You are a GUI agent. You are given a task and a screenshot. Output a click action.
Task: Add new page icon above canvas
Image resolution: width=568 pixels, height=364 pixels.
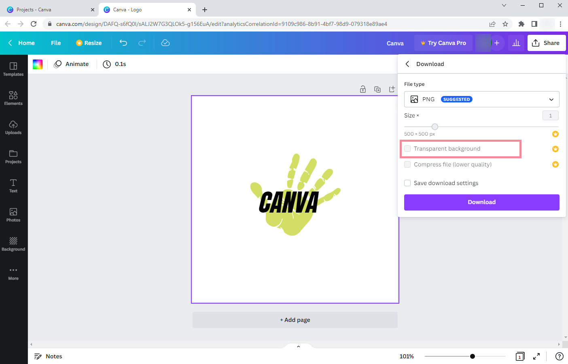[x=392, y=89]
